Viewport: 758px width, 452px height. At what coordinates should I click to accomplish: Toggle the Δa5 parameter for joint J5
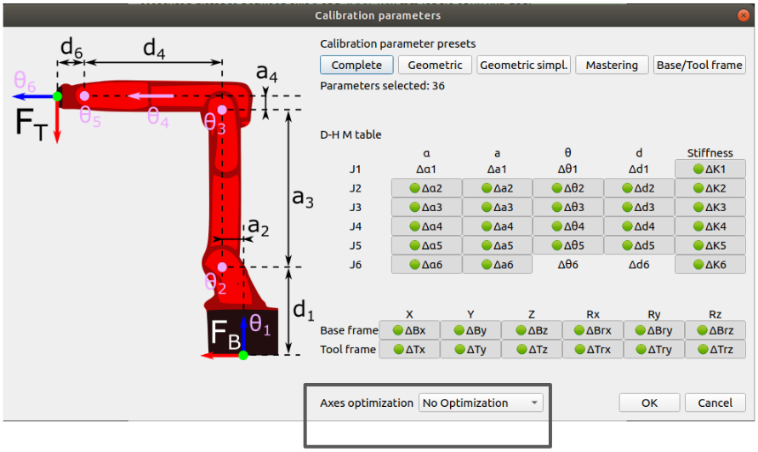point(497,245)
